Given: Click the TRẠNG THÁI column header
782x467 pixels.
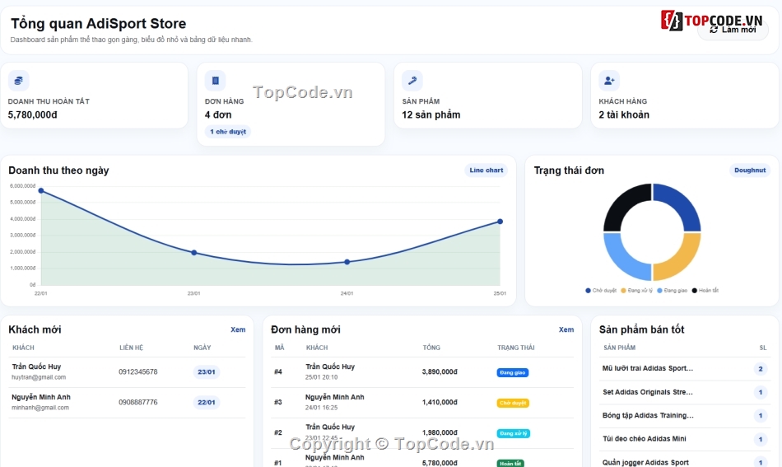Looking at the screenshot, I should point(515,348).
